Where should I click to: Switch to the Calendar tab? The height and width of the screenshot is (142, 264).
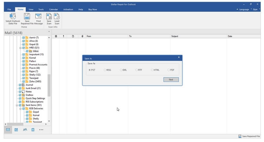click(x=53, y=10)
